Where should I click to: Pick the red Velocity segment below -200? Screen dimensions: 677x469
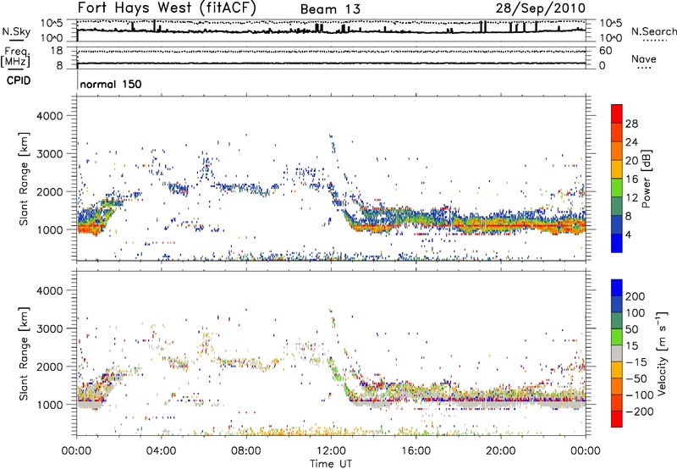(x=617, y=419)
